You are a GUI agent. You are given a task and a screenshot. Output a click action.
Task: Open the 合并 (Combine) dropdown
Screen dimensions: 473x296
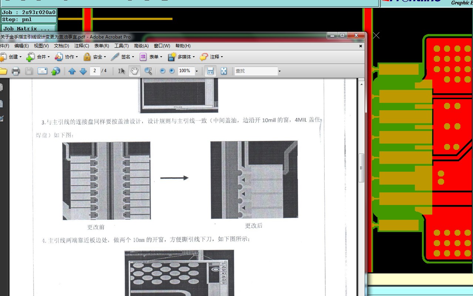point(38,57)
